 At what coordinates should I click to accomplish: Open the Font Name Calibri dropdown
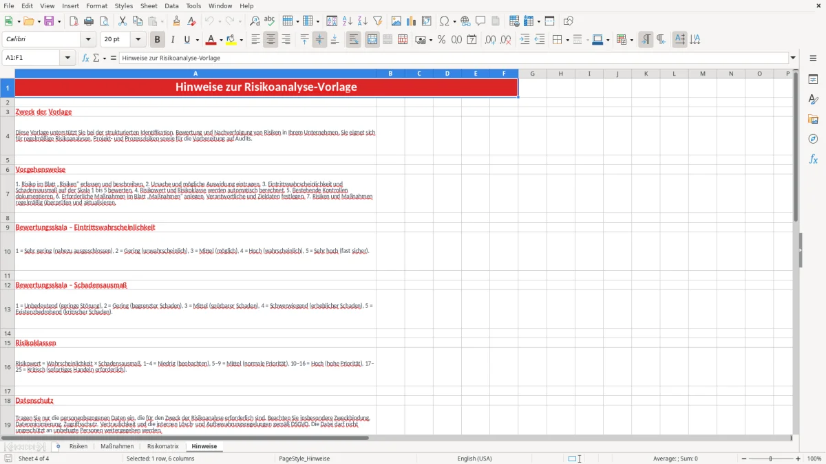point(88,40)
